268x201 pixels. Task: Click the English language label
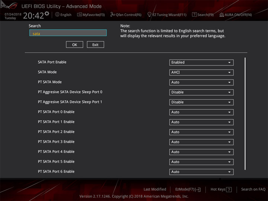coord(66,15)
